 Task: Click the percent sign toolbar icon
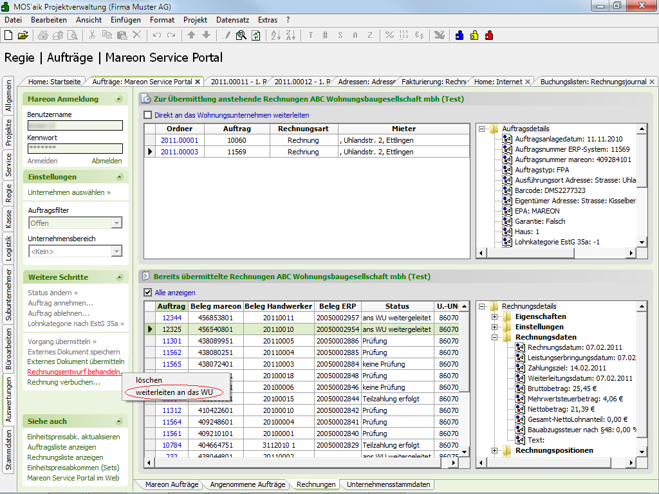[389, 36]
